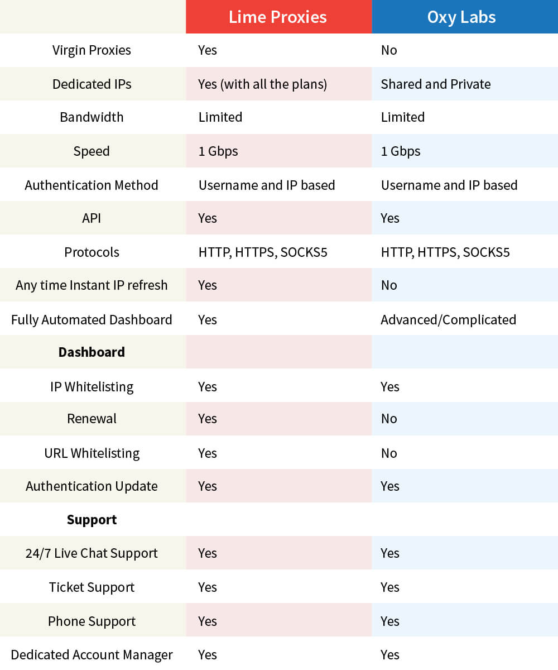
Task: Click 'Yes (with all the plans)' cell
Action: [x=262, y=84]
